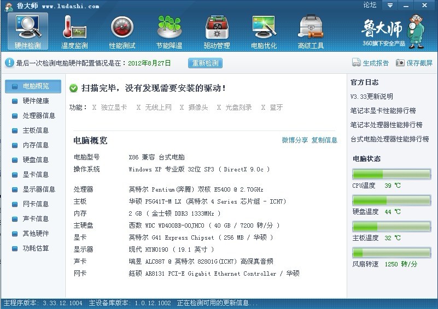The image size is (438, 309).
Task: Open 笔记本处理器性能排行榜 link
Action: coord(386,125)
